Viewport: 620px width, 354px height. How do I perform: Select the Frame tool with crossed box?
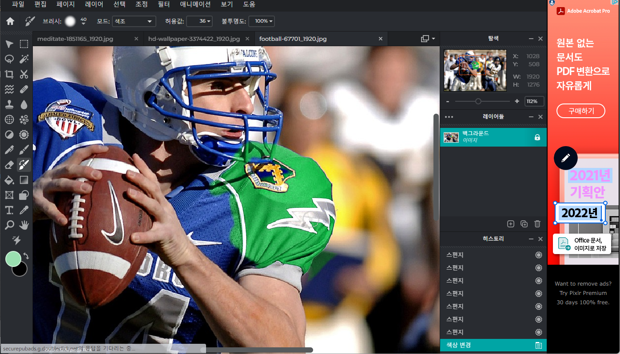pos(9,195)
